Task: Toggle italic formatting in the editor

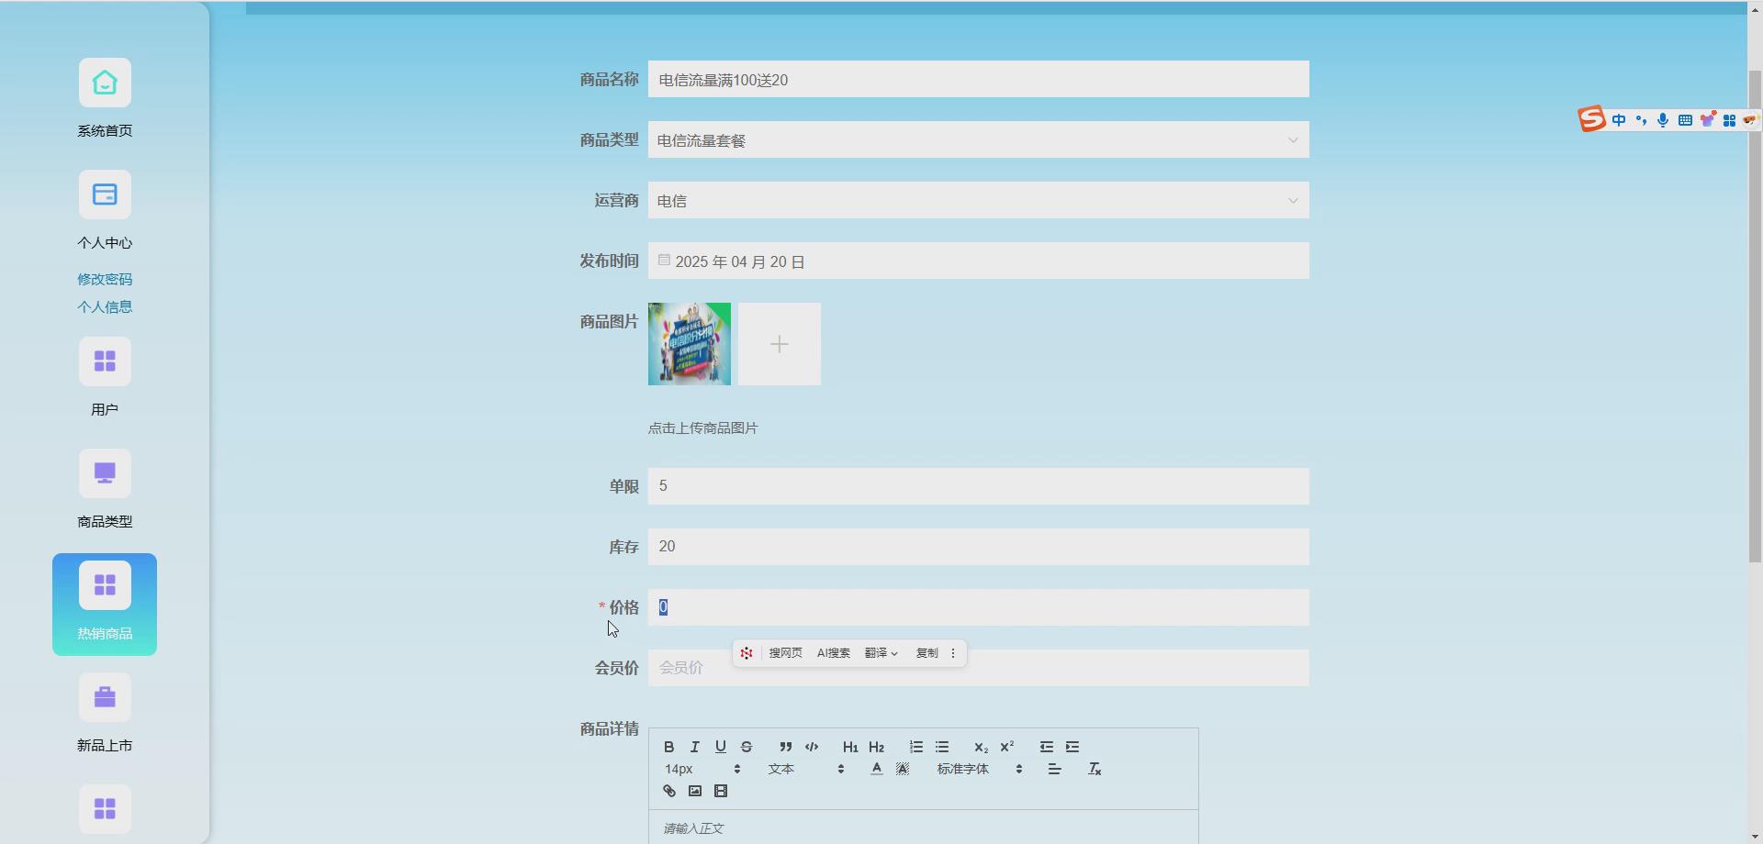Action: click(695, 747)
